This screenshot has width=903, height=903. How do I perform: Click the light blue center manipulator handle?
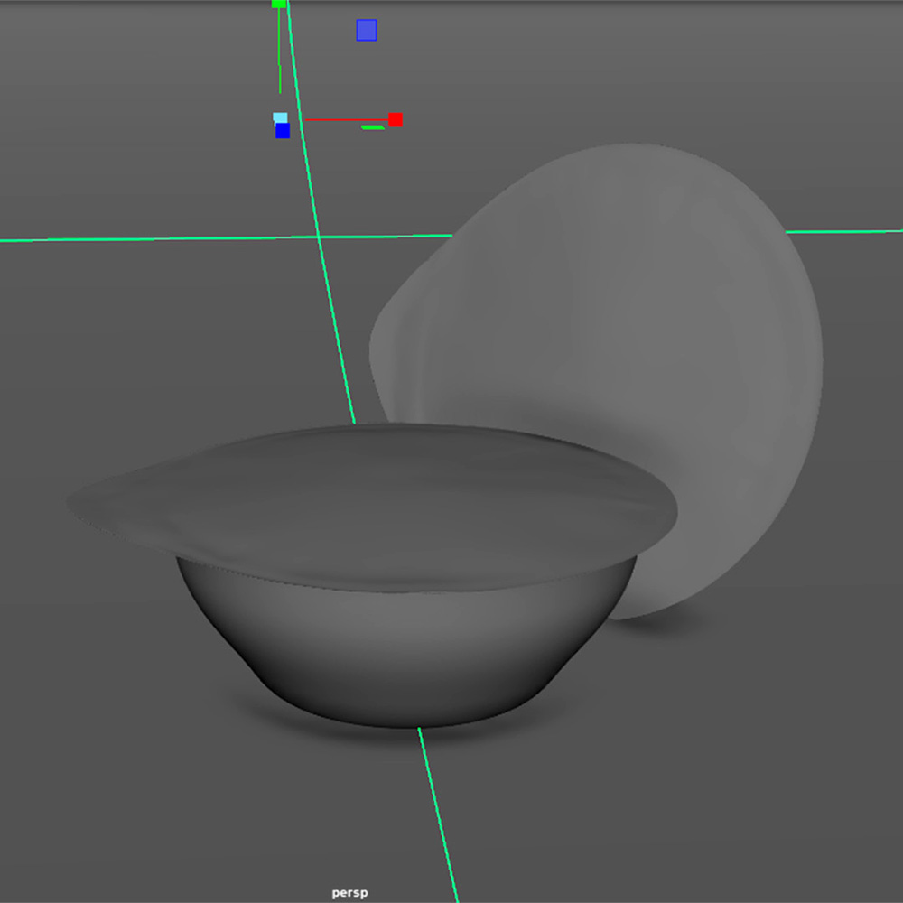tap(280, 117)
